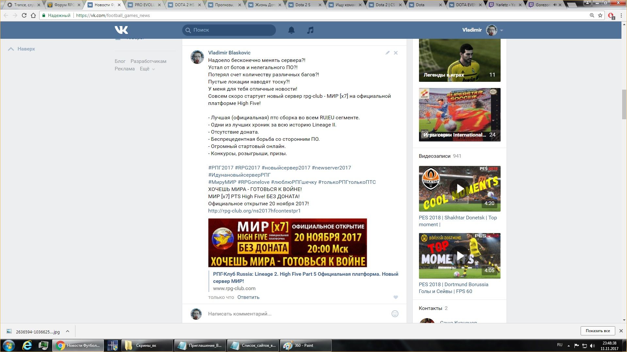Open author name Vladimir Blaskovic

(x=229, y=53)
